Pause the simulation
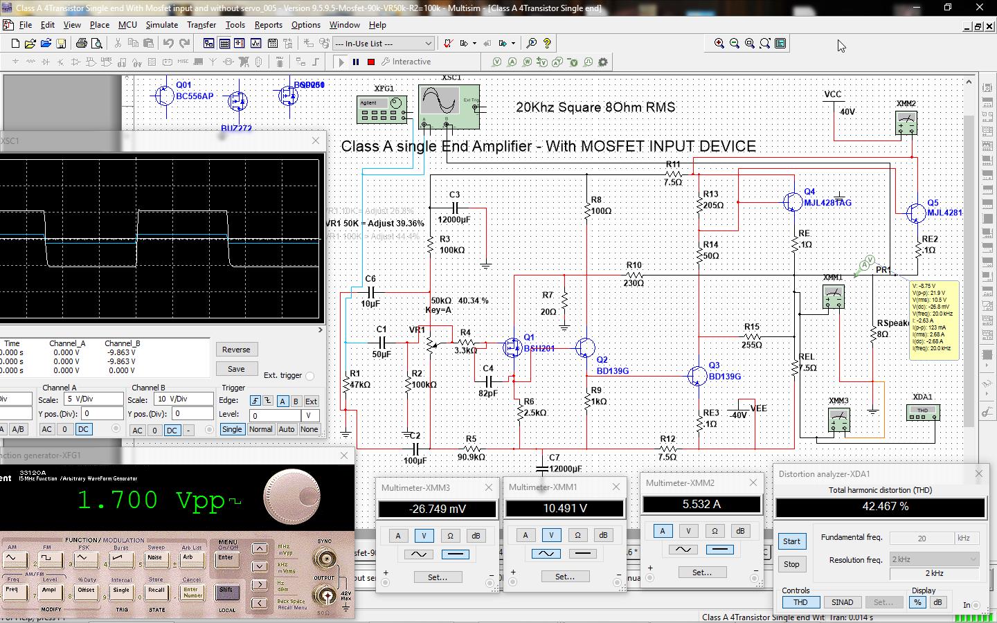Image resolution: width=997 pixels, height=623 pixels. coord(356,62)
